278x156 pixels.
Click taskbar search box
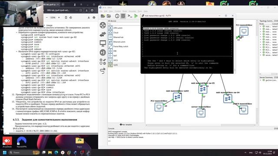click(x=24, y=153)
